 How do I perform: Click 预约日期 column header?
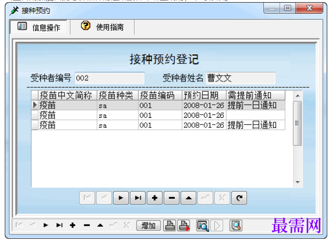point(204,96)
